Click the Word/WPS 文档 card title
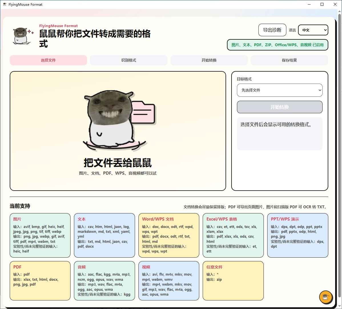 click(x=158, y=219)
